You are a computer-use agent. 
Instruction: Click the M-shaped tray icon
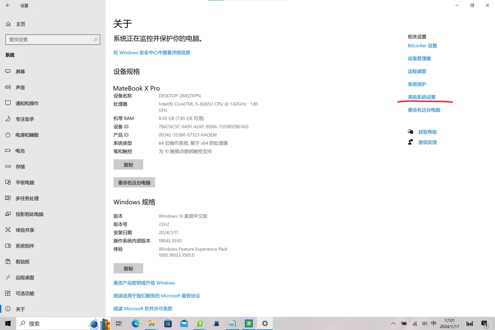(x=469, y=324)
